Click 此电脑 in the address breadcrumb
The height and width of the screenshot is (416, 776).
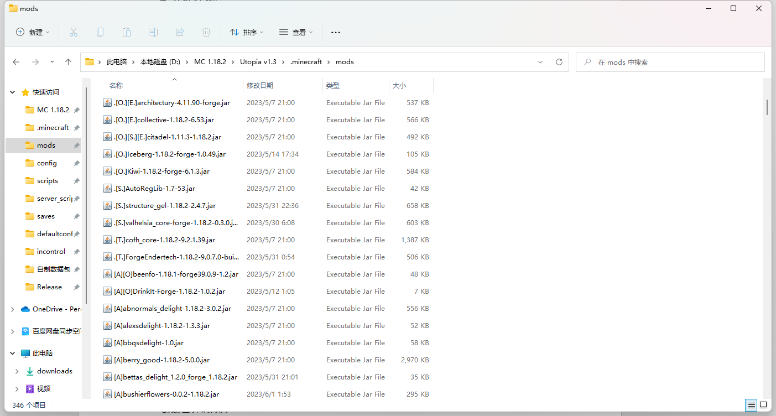click(x=117, y=62)
